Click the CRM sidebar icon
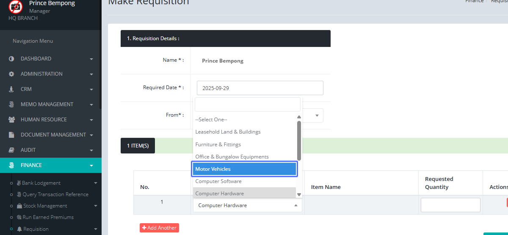The image size is (508, 235). (x=11, y=89)
